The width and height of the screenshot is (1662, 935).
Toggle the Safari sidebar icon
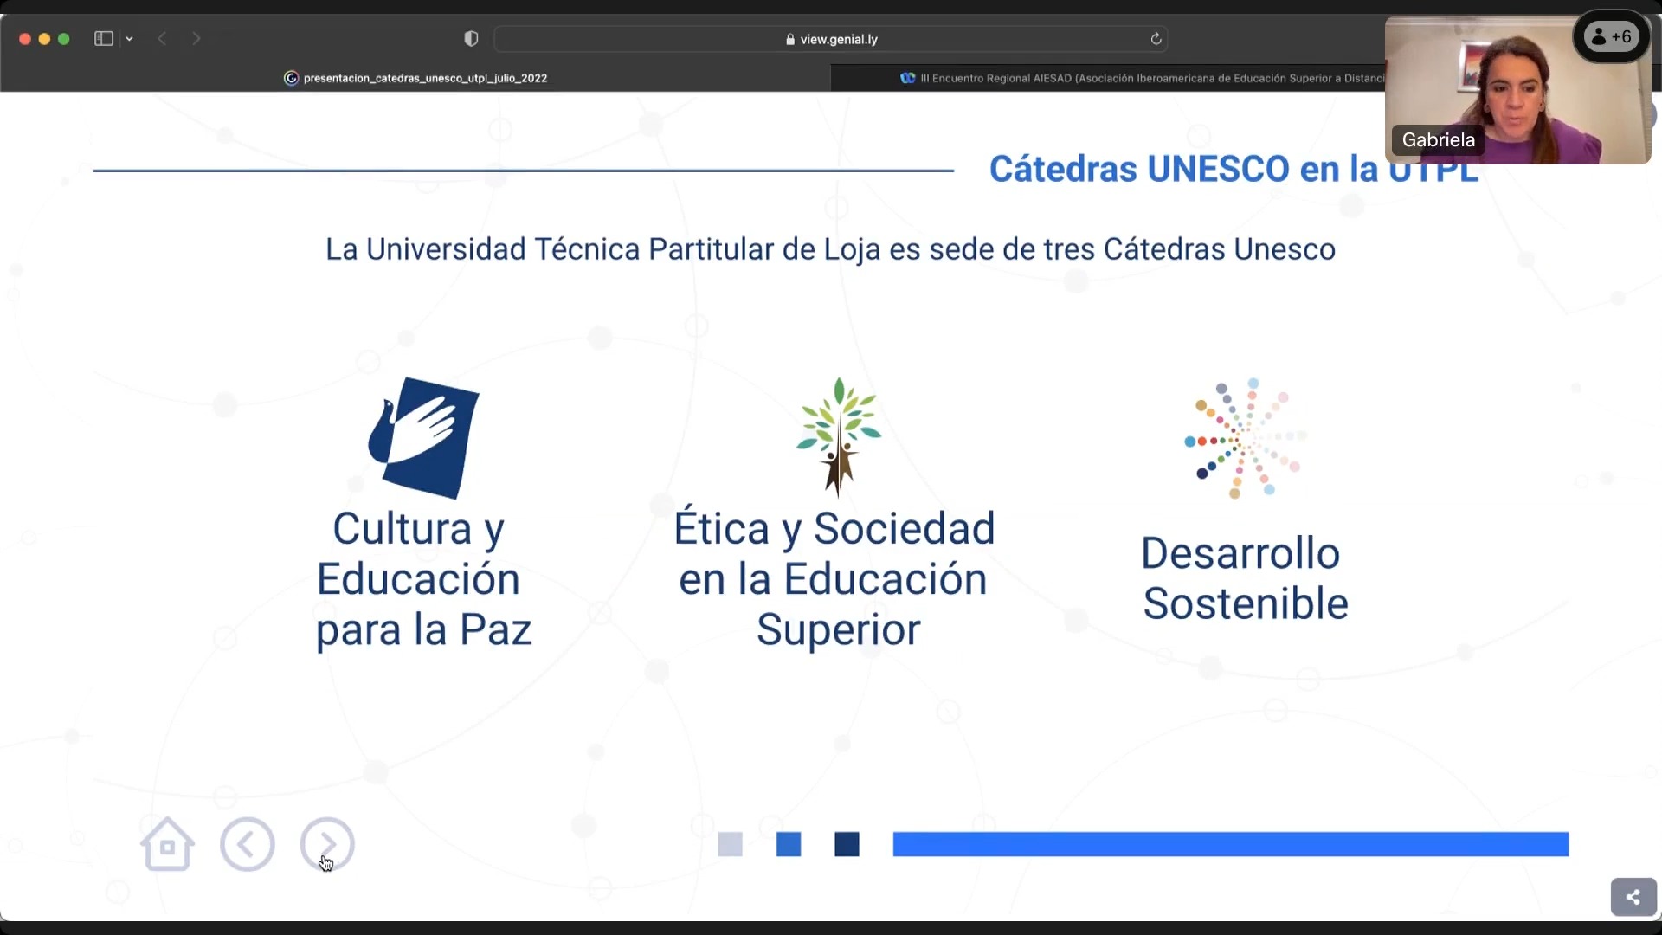(104, 38)
